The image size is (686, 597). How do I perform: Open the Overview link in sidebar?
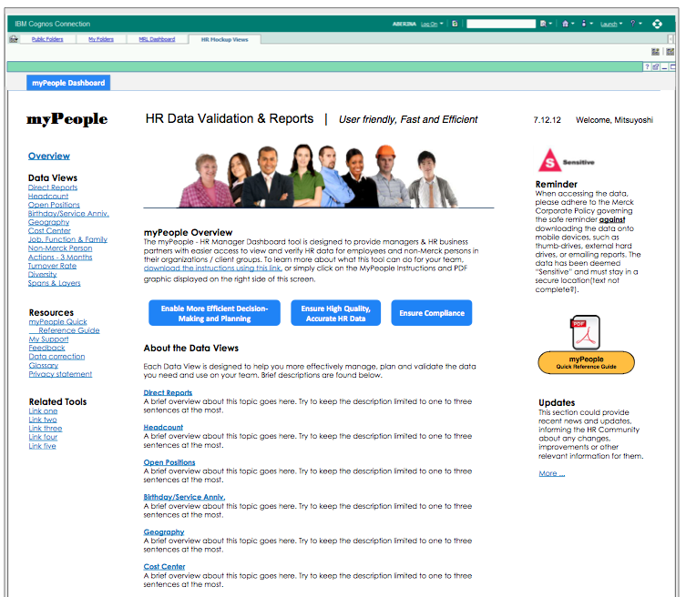pyautogui.click(x=49, y=156)
